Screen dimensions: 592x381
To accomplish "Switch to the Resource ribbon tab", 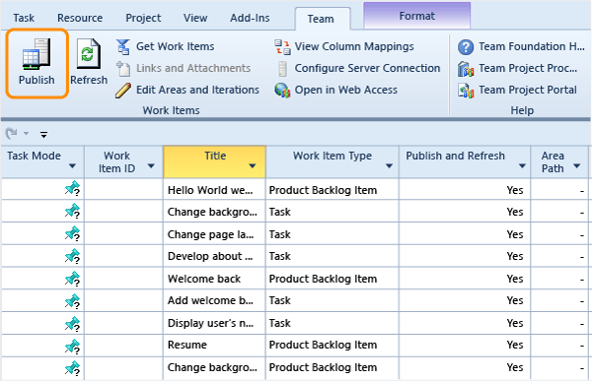I will pyautogui.click(x=80, y=18).
